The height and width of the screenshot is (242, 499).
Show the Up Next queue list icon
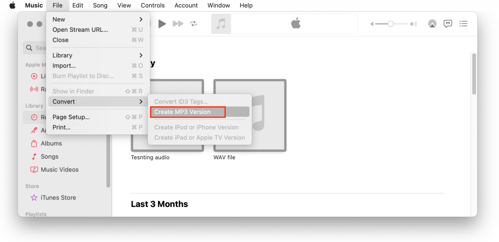click(464, 24)
